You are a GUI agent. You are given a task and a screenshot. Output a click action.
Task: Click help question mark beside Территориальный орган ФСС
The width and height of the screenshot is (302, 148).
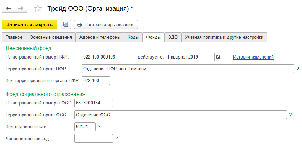[x=291, y=115]
